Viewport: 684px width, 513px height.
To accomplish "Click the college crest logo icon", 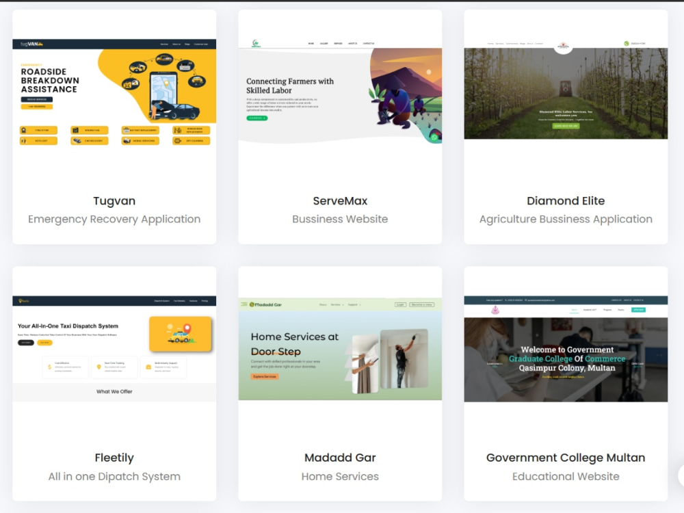I will point(495,310).
